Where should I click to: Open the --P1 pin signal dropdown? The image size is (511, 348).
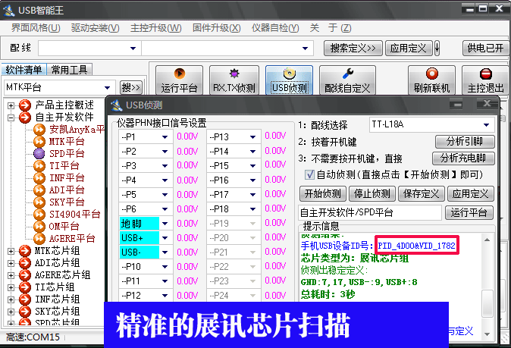(x=165, y=137)
